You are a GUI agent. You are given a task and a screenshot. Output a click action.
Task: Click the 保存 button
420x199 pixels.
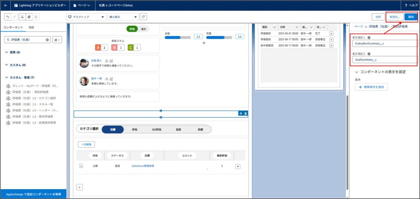click(411, 17)
